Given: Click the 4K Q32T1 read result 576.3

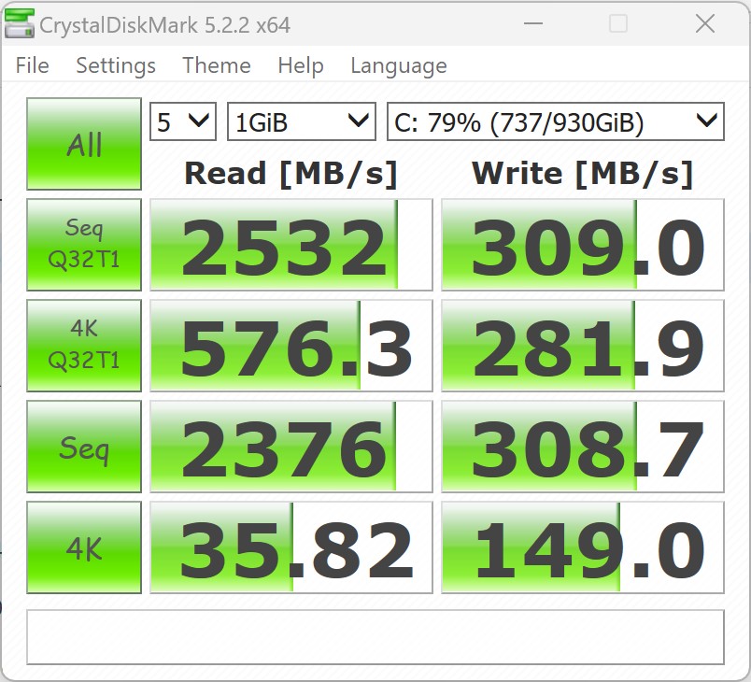Looking at the screenshot, I should click(291, 346).
